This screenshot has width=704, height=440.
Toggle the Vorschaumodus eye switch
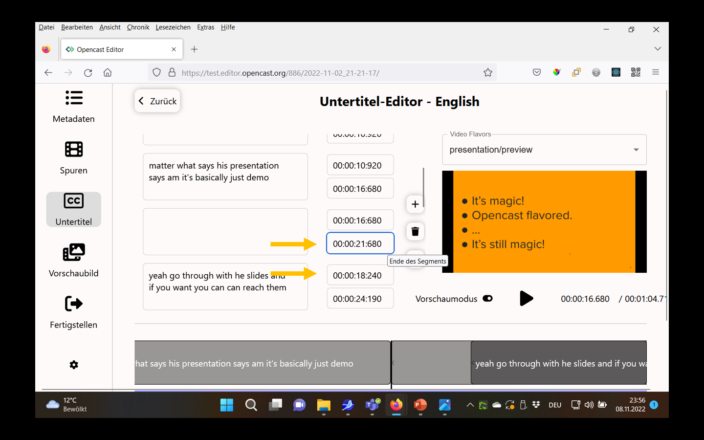click(487, 298)
